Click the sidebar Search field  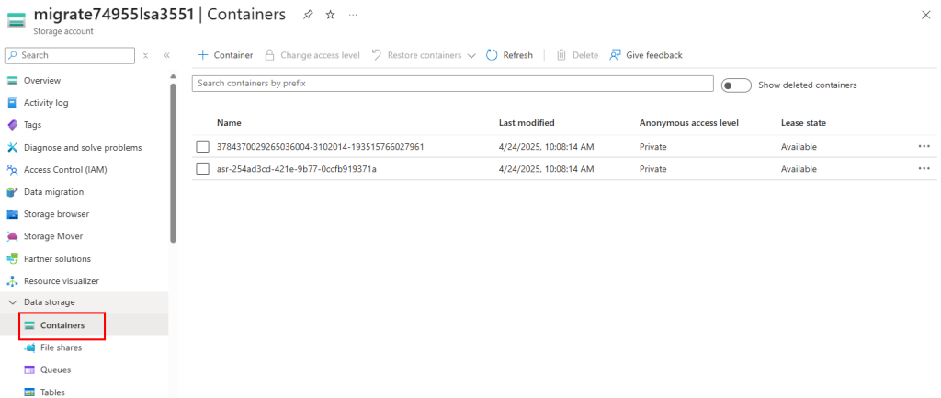coord(70,55)
